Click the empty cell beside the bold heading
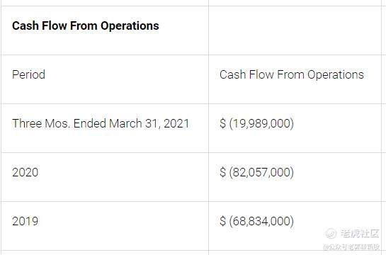 [x=295, y=30]
